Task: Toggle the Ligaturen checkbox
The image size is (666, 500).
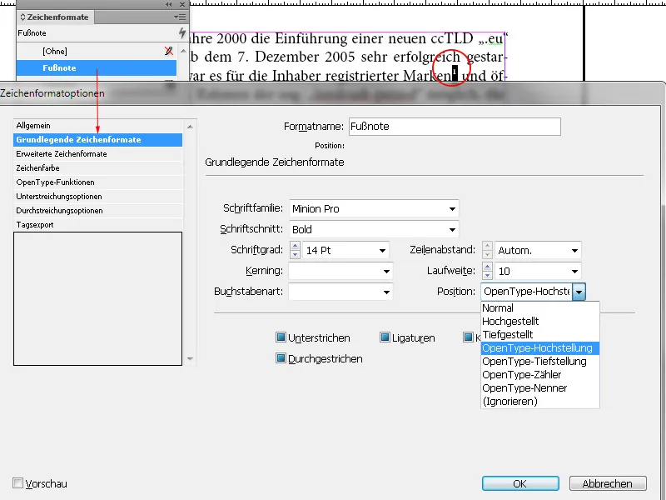Action: pyautogui.click(x=385, y=337)
